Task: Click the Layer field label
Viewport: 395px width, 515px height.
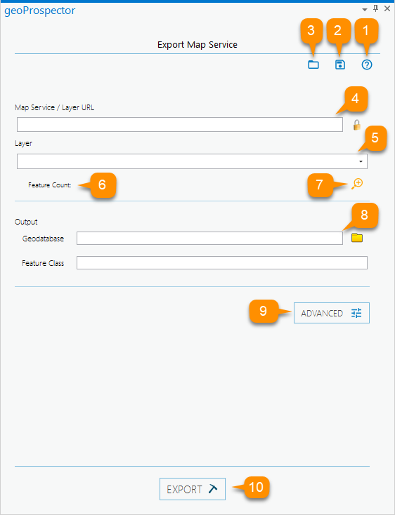Action: point(23,143)
